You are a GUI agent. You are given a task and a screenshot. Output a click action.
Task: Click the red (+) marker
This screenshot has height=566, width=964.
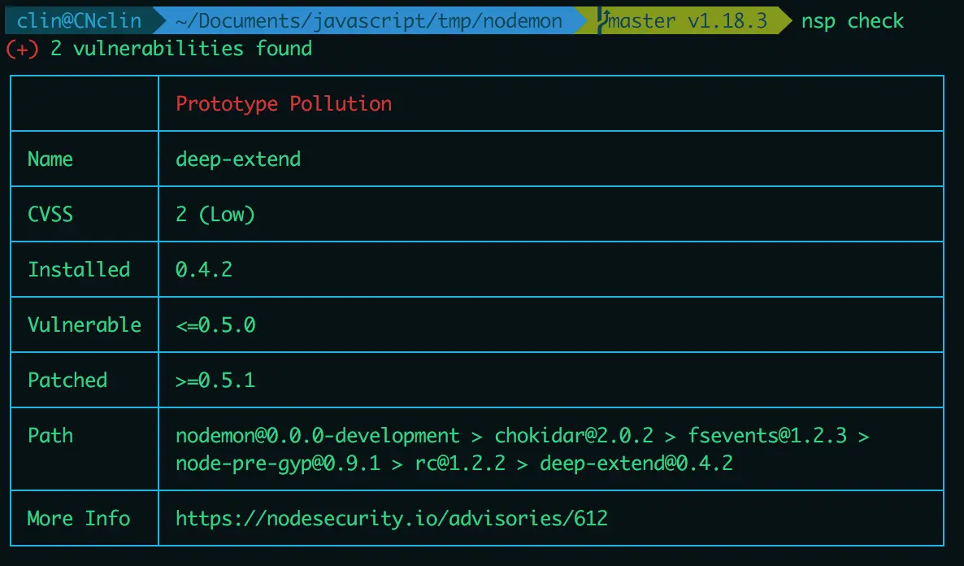23,49
